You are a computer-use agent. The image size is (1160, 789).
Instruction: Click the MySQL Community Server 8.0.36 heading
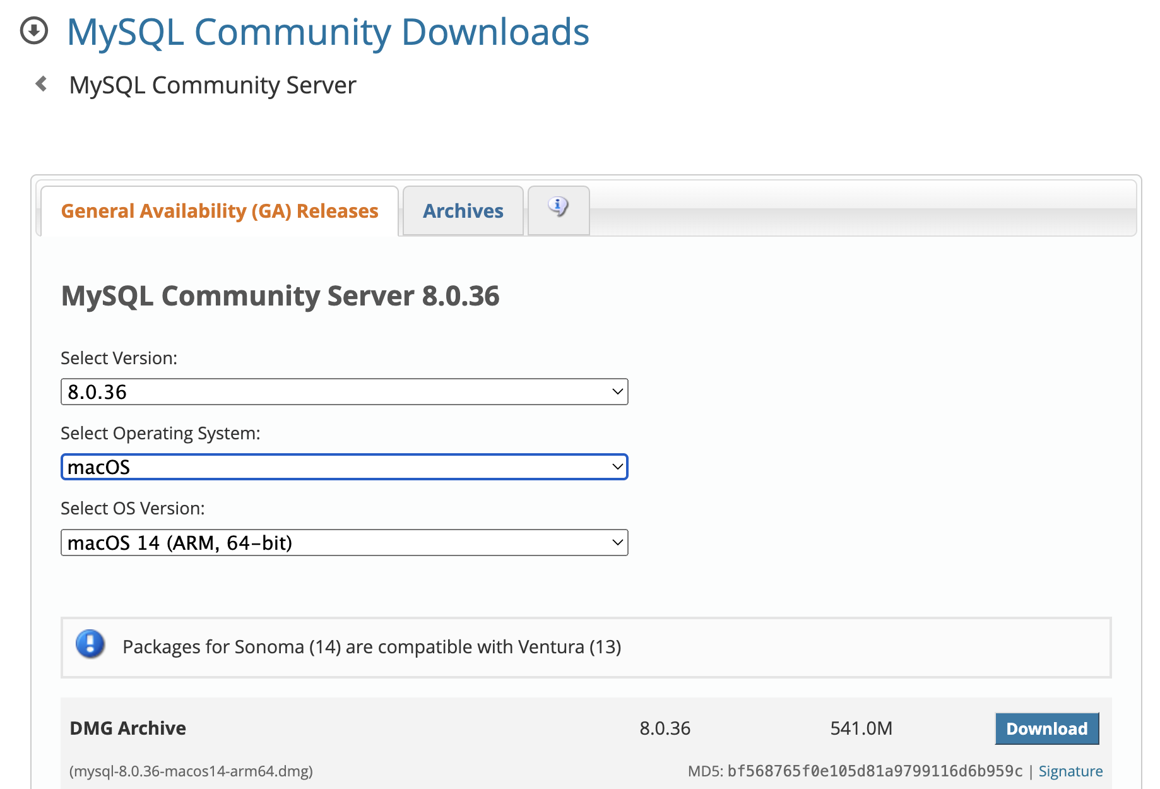(x=280, y=296)
